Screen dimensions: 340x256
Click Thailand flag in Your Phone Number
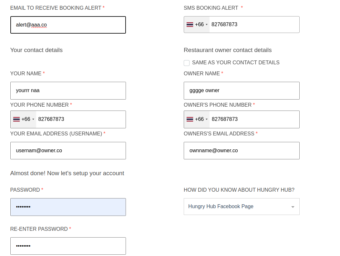16,119
